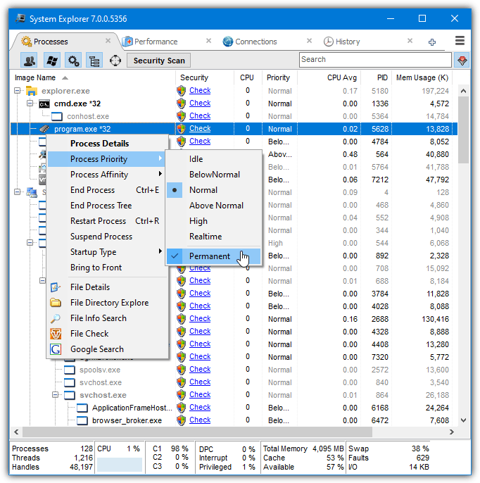
Task: Toggle process tree view icon
Action: pos(94,61)
